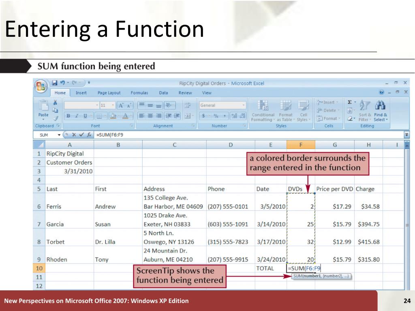Toggle Bottom Align vertical alignment
Image resolution: width=415 pixels, height=311 pixels.
[x=158, y=105]
